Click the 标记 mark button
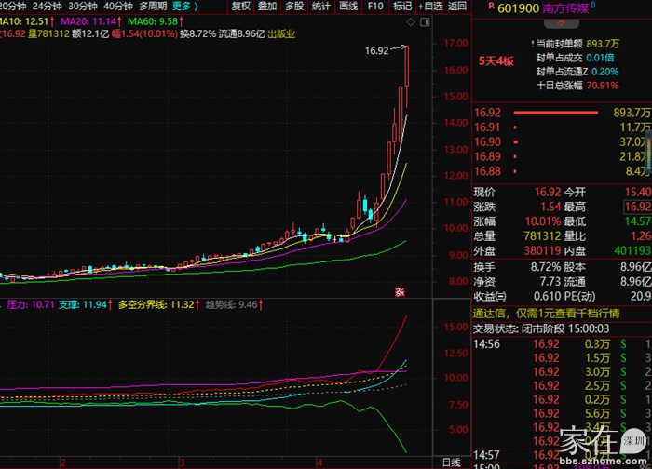 pos(402,6)
